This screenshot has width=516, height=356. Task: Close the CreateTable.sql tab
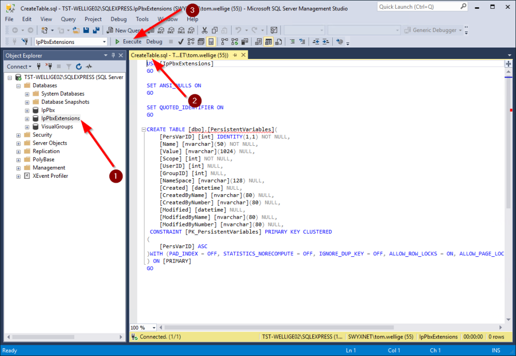point(243,55)
